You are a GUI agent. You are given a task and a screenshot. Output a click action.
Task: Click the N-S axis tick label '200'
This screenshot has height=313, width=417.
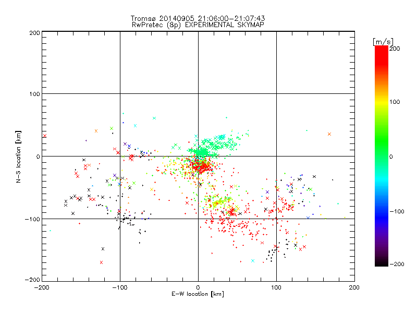pos(34,33)
